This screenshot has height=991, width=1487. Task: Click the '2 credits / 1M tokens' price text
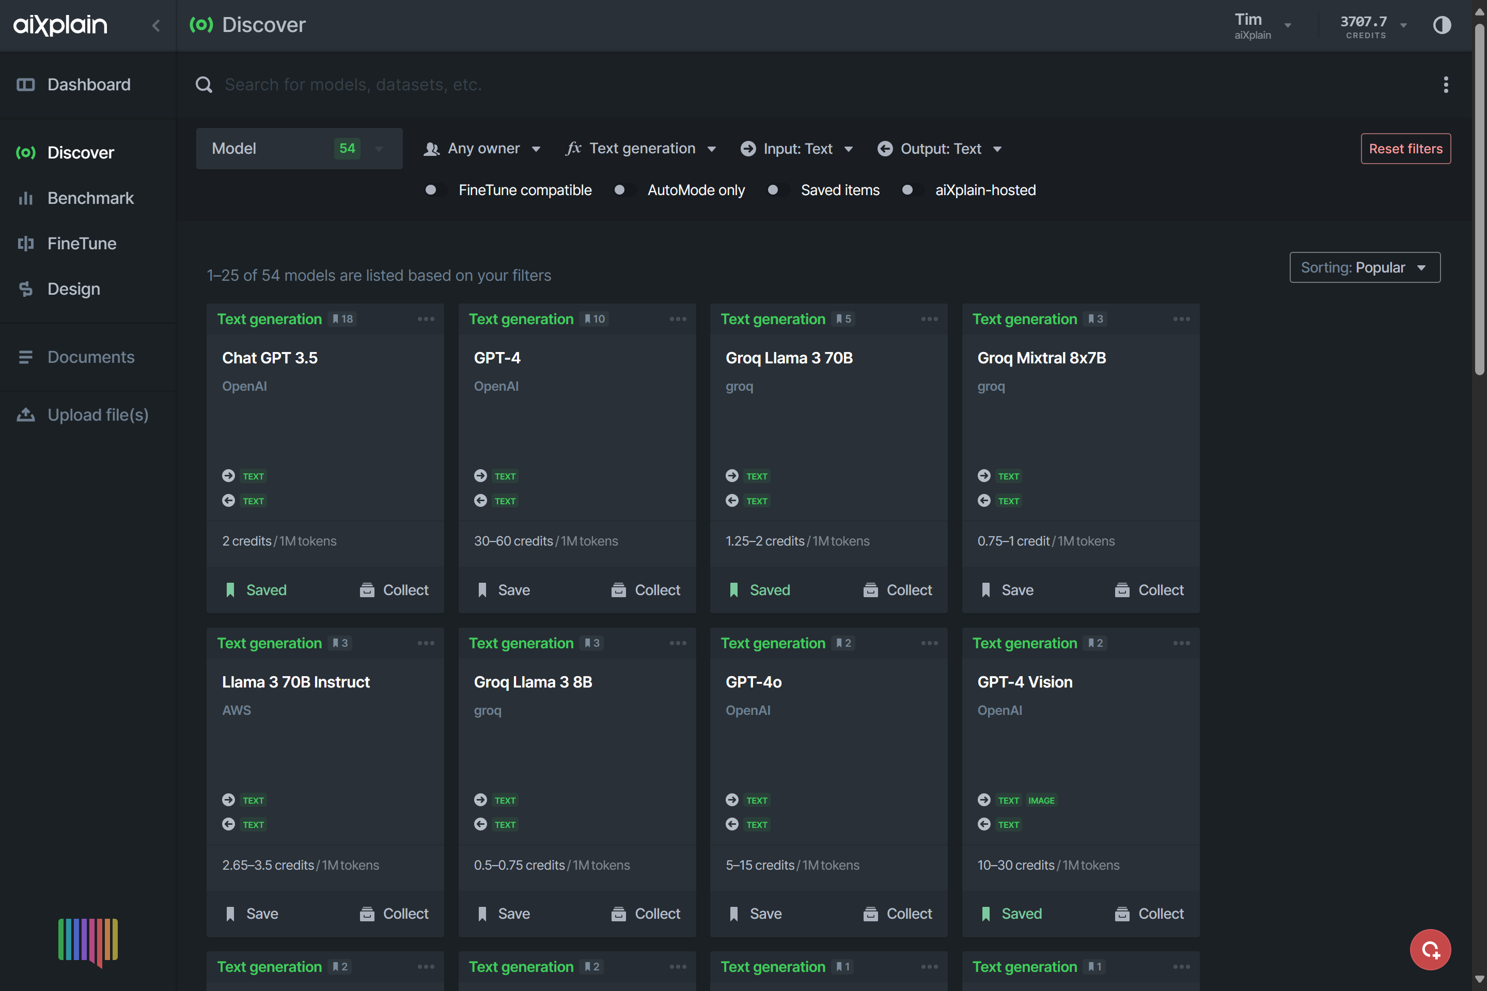click(279, 541)
